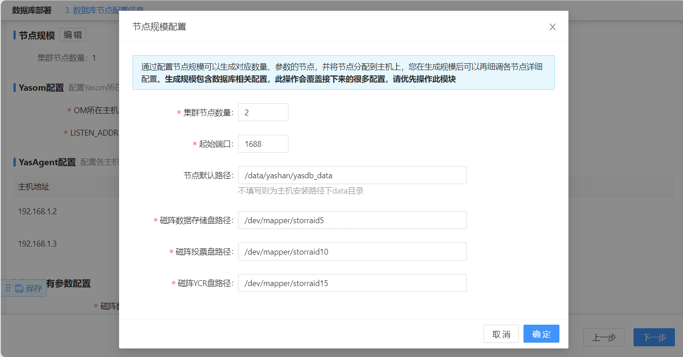Click the 取消 button
683x357 pixels.
pyautogui.click(x=501, y=334)
